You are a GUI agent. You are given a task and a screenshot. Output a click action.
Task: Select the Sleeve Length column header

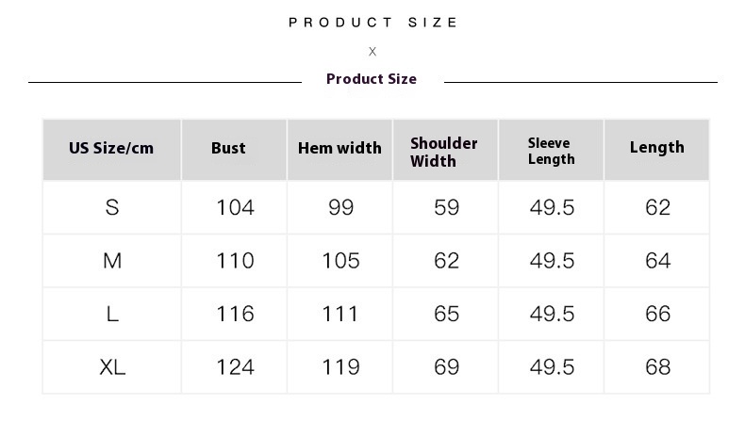tap(551, 151)
